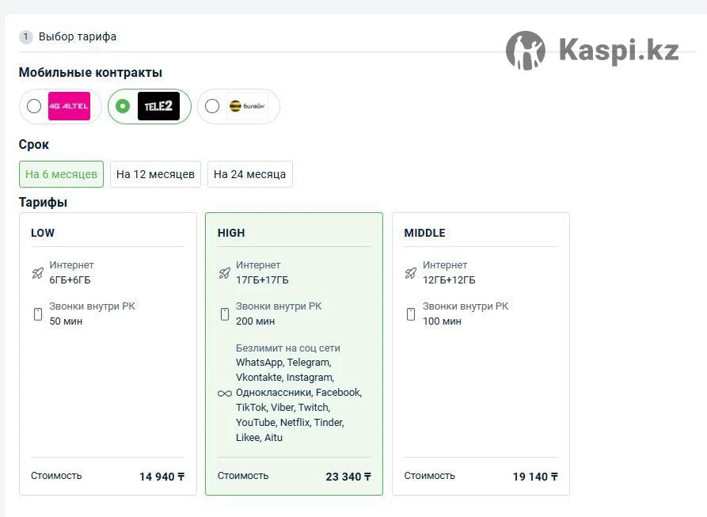Click the 'Срок' heading
The height and width of the screenshot is (517, 707).
(x=34, y=145)
